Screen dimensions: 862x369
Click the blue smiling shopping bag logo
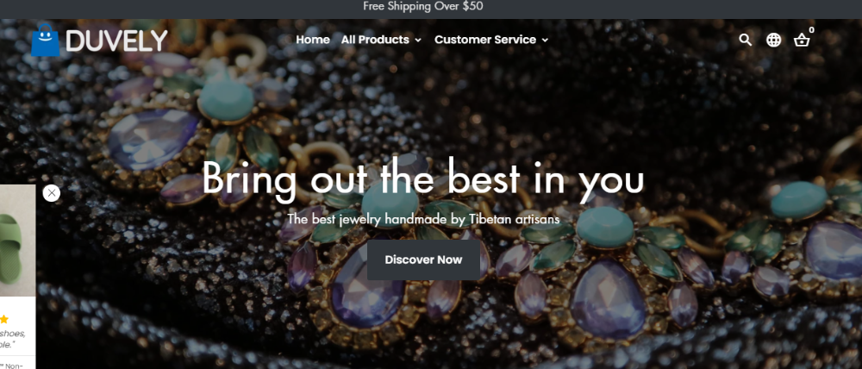click(x=45, y=41)
